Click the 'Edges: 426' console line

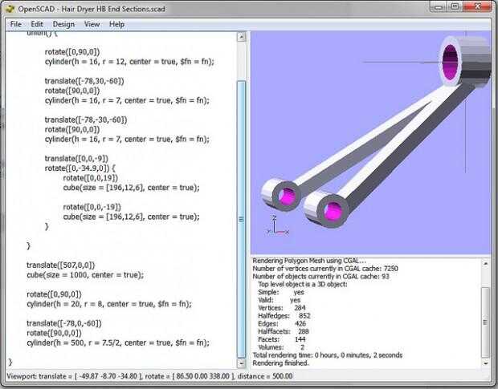point(282,324)
